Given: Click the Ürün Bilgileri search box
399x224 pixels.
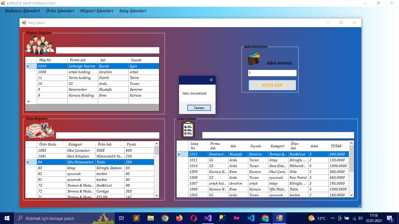Looking at the screenshot, I should (107, 135).
